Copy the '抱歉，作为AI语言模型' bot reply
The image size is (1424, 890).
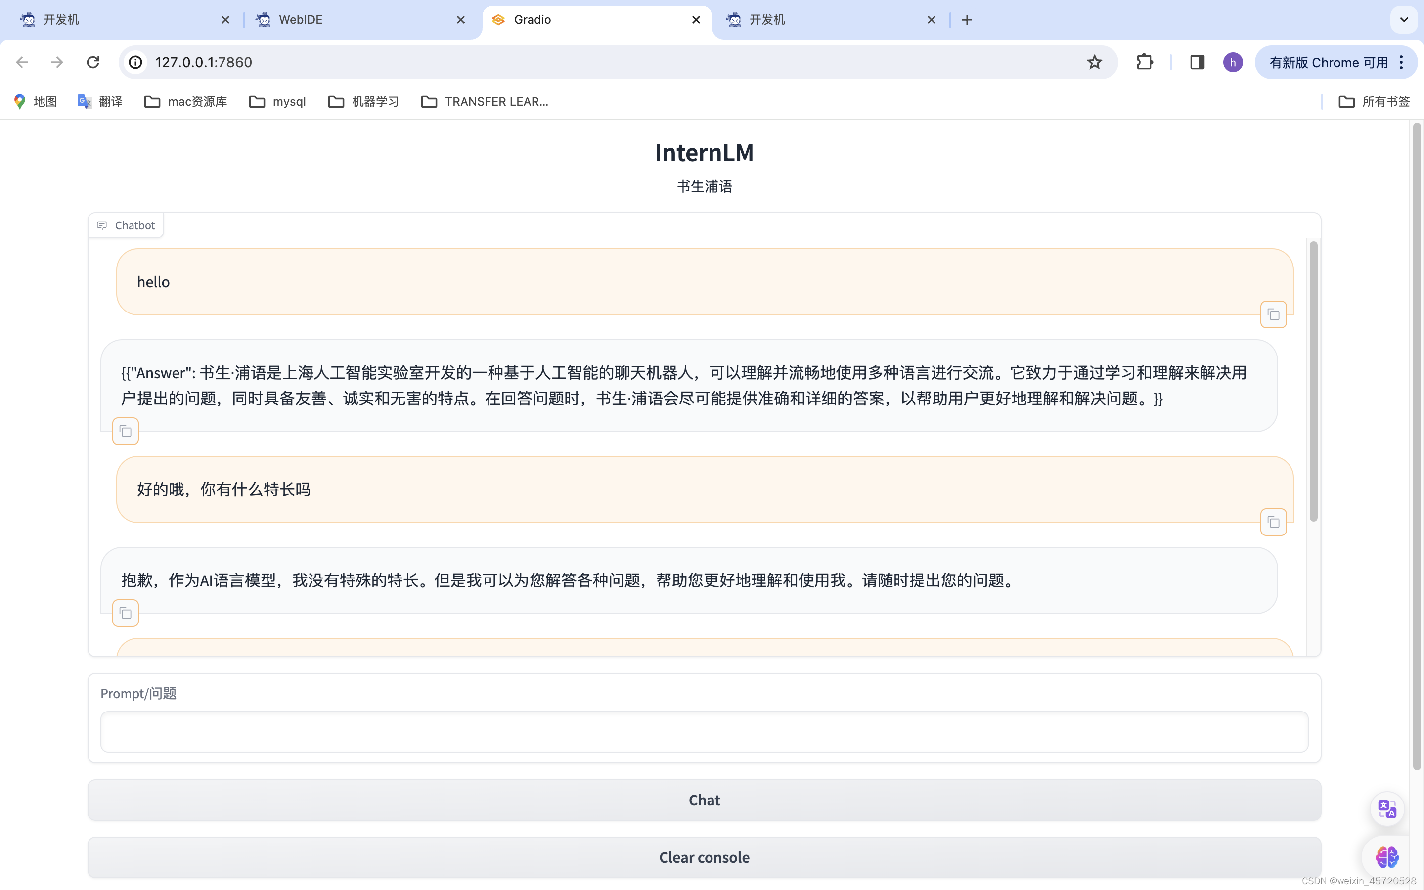125,613
